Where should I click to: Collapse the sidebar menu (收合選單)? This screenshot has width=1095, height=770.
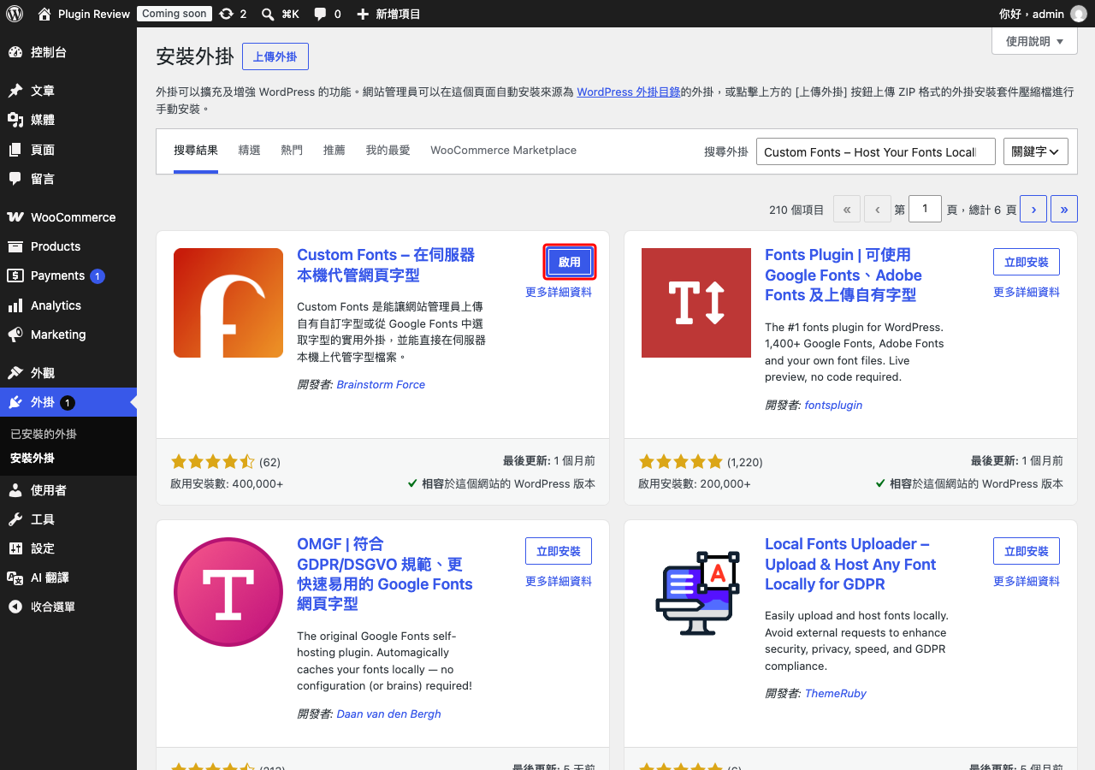(68, 607)
